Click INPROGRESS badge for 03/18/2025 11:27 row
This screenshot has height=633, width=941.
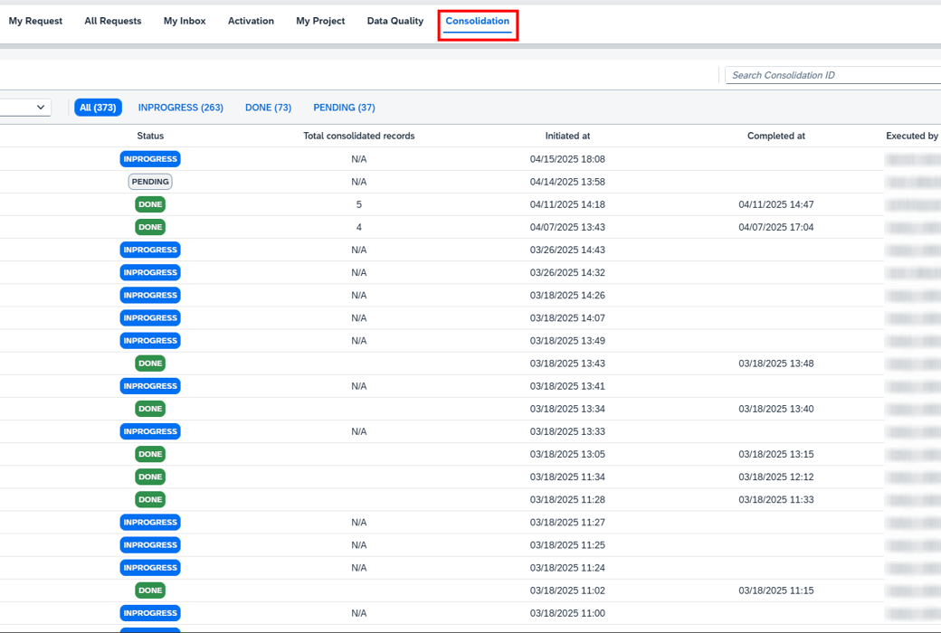click(150, 523)
